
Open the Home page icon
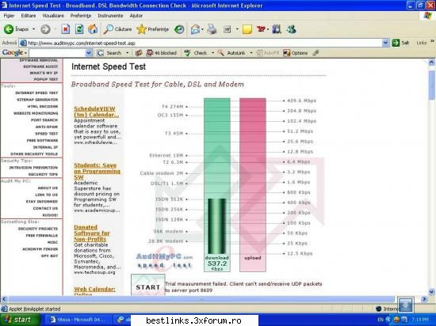coord(93,29)
